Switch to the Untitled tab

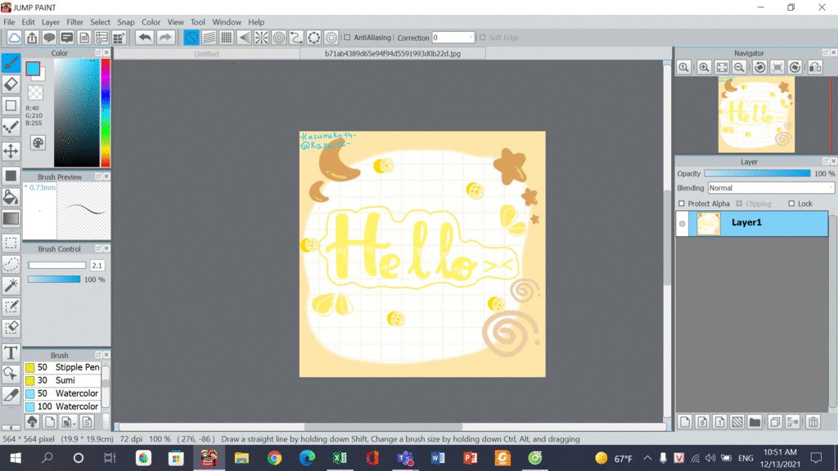pos(207,54)
